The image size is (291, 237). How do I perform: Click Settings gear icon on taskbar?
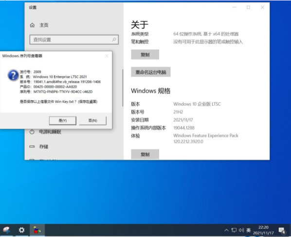[22, 230]
